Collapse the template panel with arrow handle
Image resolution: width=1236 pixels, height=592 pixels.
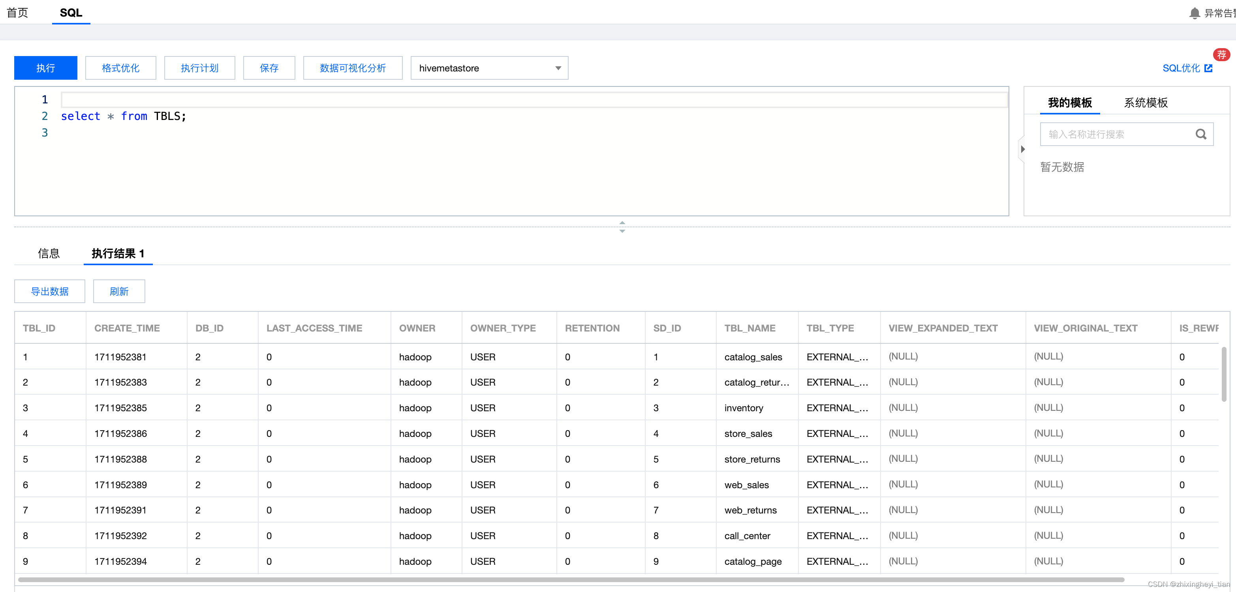click(x=1022, y=149)
